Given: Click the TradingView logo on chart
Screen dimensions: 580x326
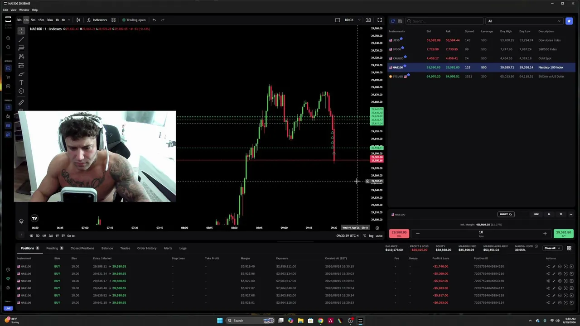Looking at the screenshot, I should pos(34,218).
